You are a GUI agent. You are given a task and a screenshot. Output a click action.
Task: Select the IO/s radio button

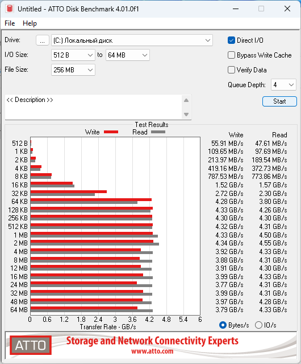[x=258, y=325]
